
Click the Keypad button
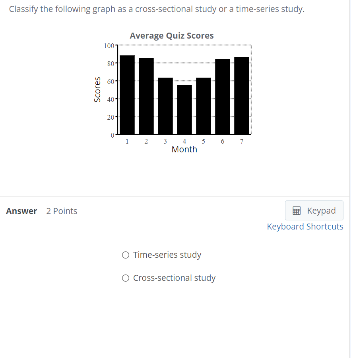[314, 210]
